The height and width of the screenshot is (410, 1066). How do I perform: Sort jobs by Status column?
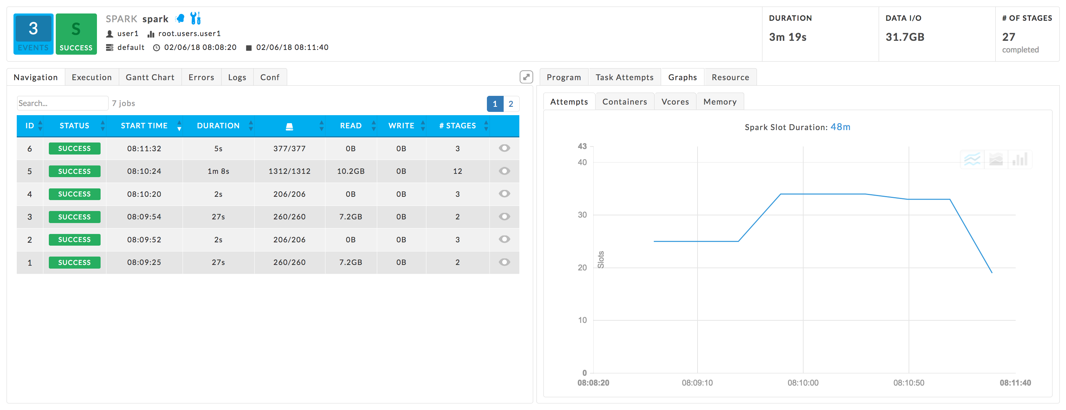coord(74,126)
